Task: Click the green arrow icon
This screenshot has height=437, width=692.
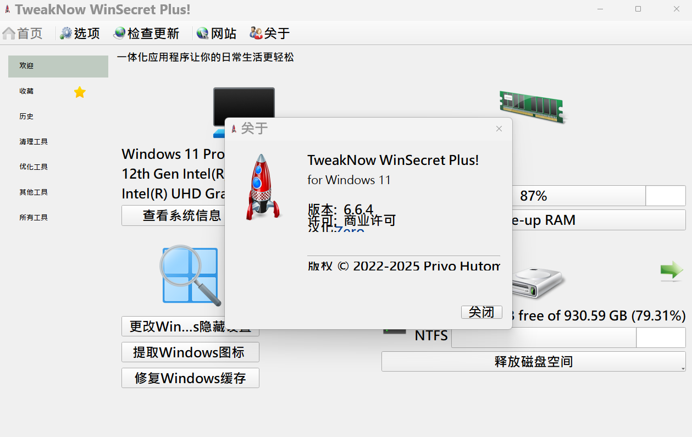Action: (x=671, y=270)
